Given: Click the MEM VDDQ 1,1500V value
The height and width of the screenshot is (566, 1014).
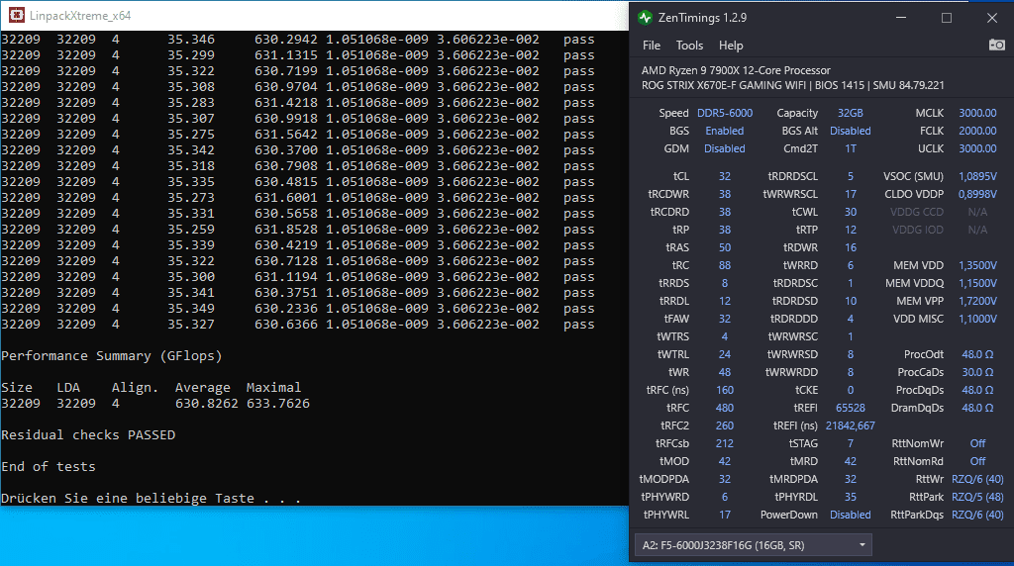Looking at the screenshot, I should click(977, 283).
